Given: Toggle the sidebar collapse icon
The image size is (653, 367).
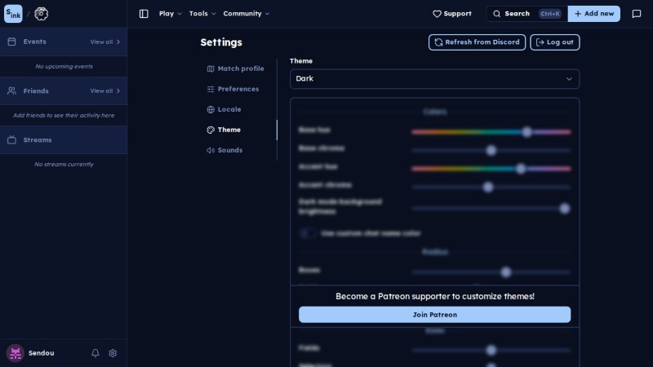Looking at the screenshot, I should click(x=144, y=14).
